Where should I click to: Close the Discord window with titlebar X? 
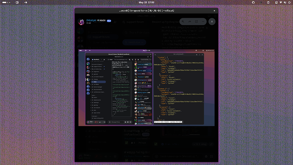tap(214, 11)
